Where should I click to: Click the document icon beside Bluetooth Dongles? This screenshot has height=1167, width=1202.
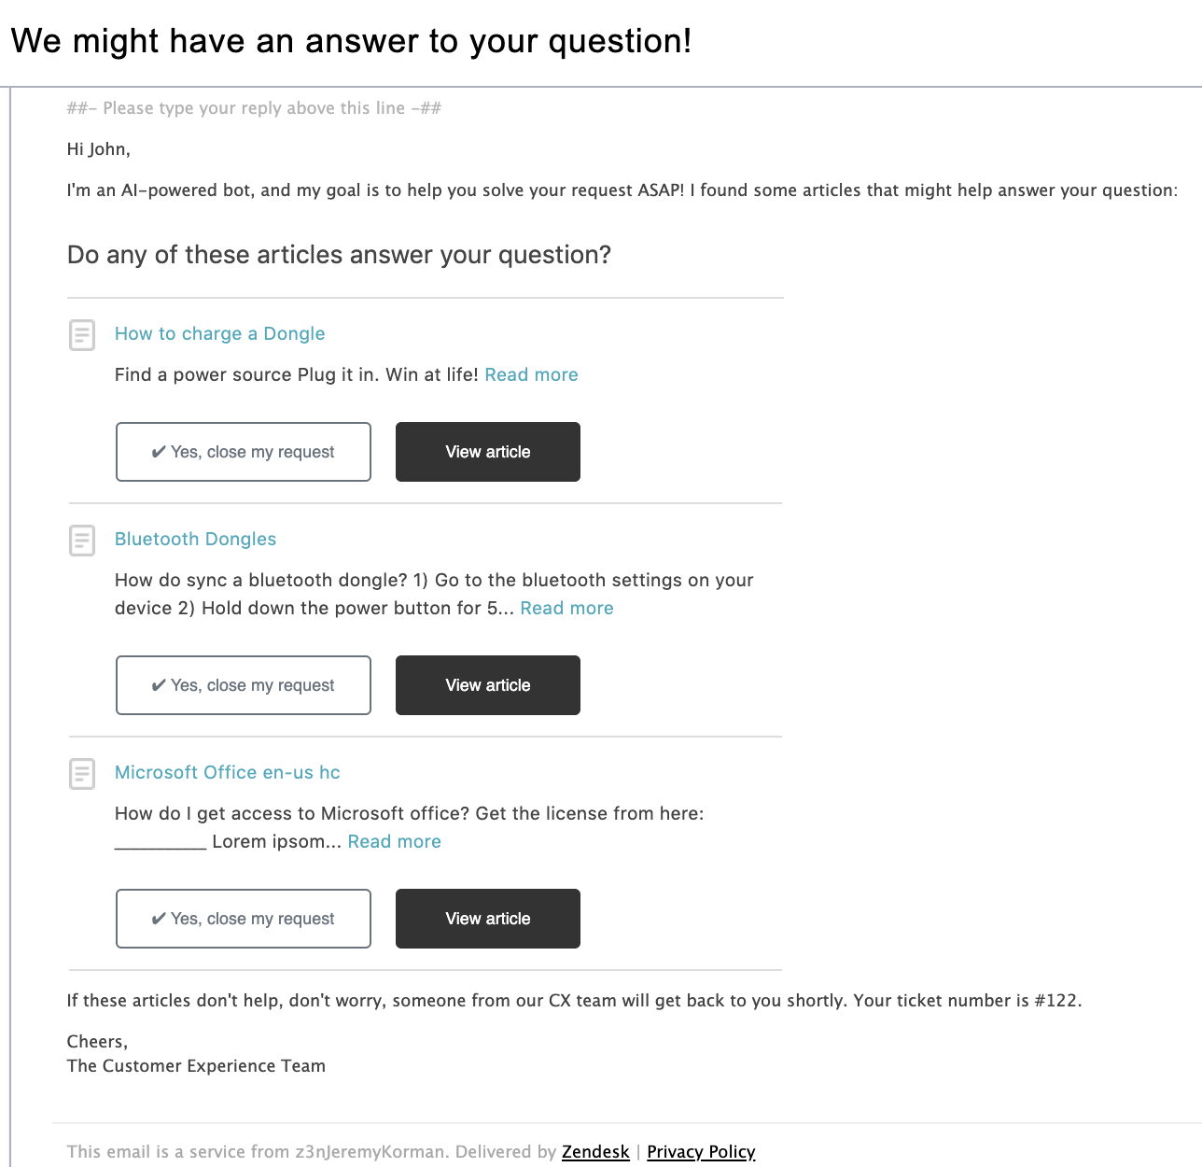[82, 541]
